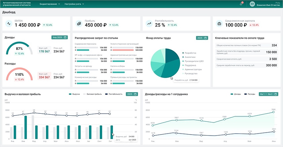Toggle Выручка series in chart legend
Screen dimensions: 283x147
(x=74, y=94)
